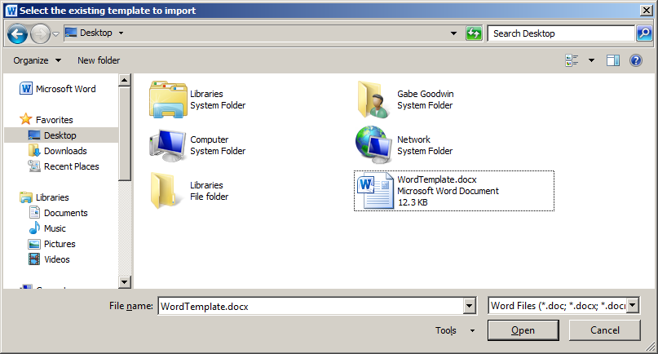This screenshot has width=658, height=354.
Task: Click the 'Gabe Goodwin' folder name
Action: (x=426, y=94)
